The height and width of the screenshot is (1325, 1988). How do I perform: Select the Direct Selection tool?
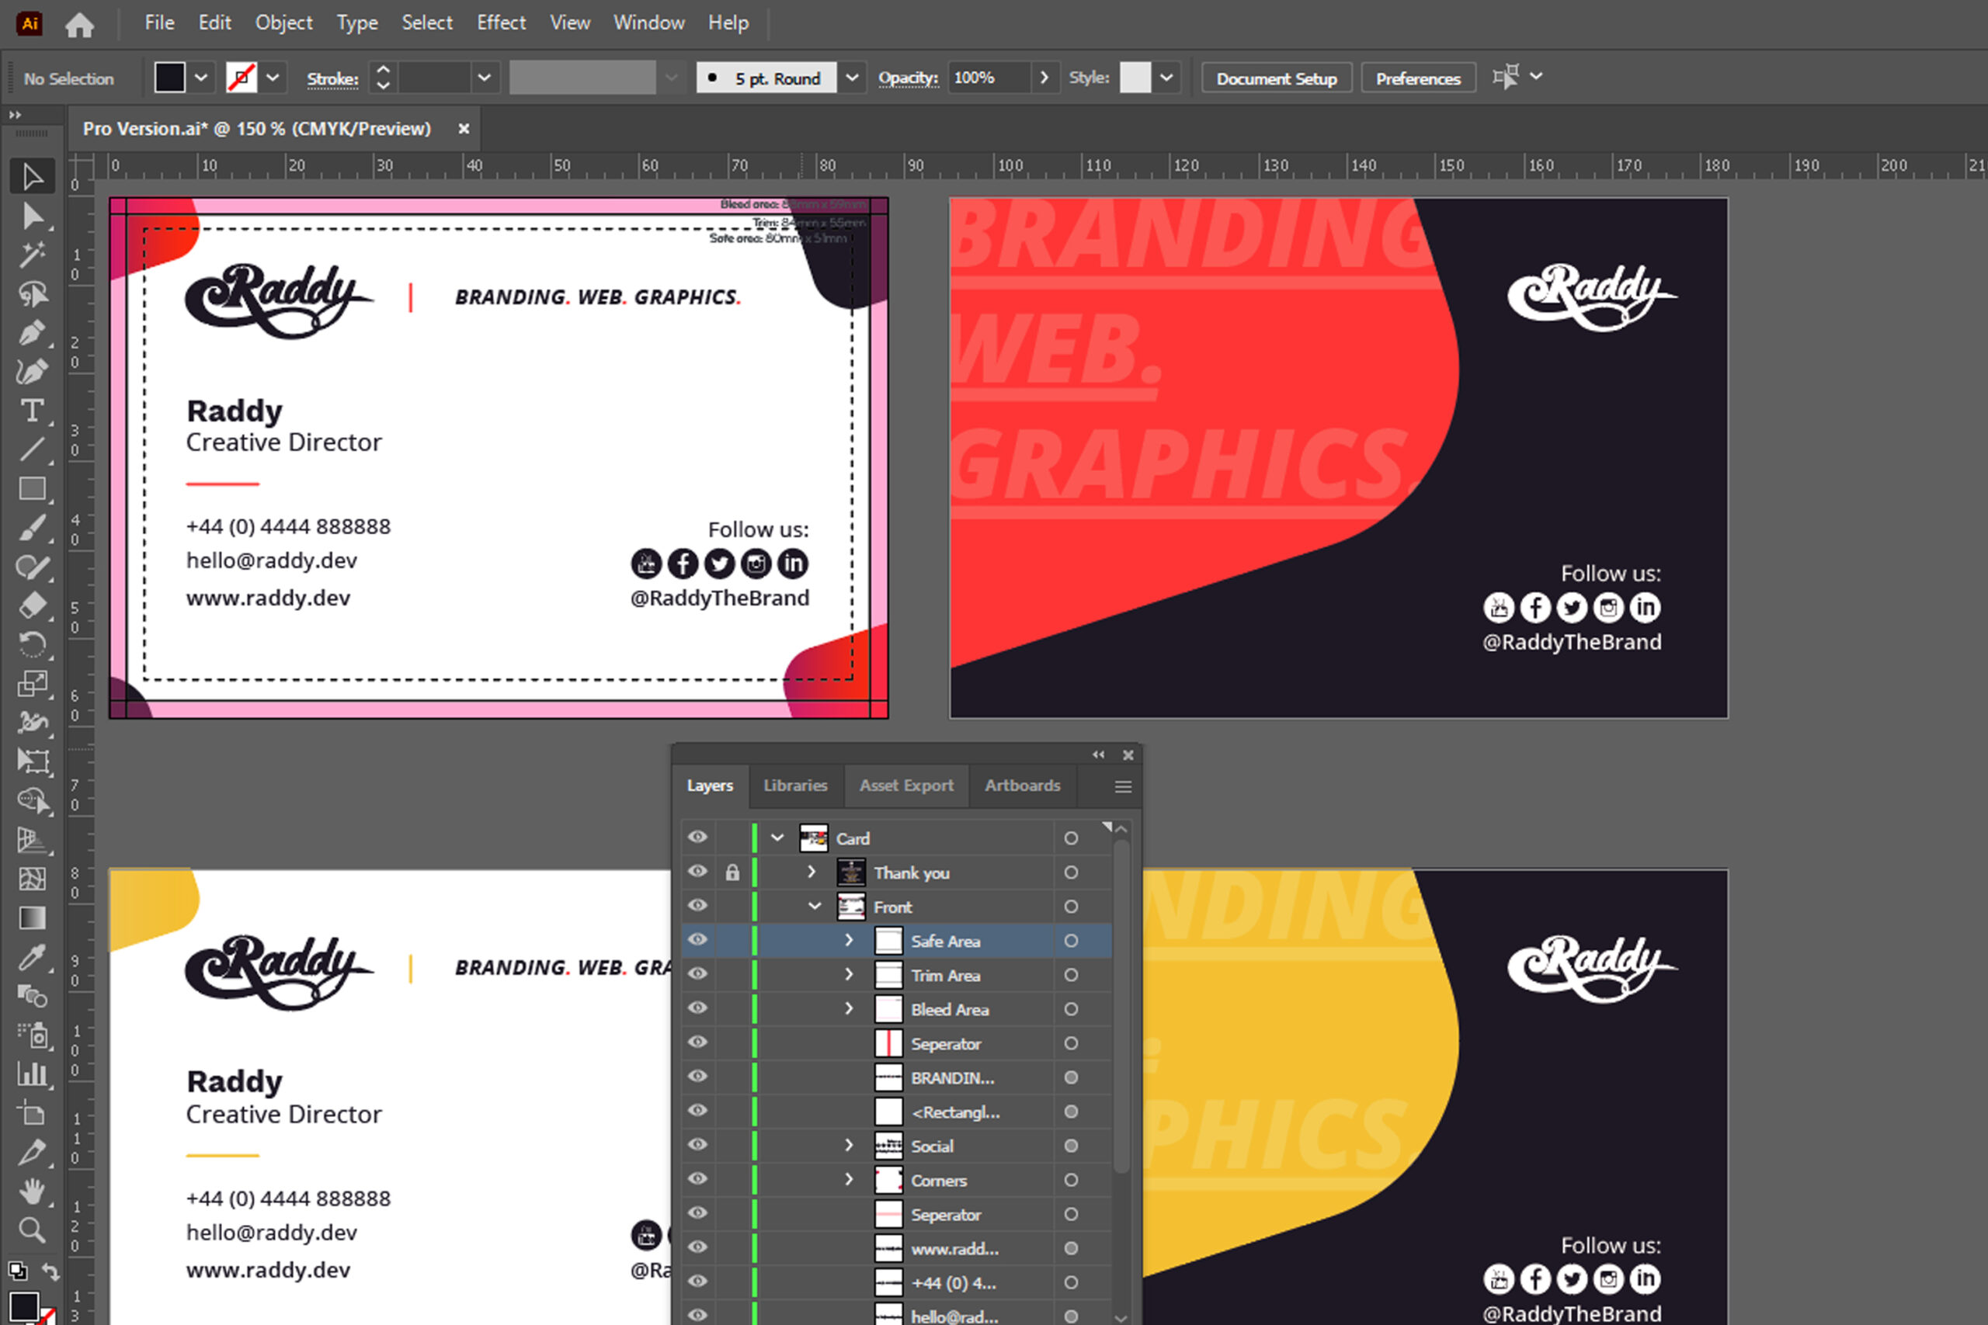[x=32, y=217]
